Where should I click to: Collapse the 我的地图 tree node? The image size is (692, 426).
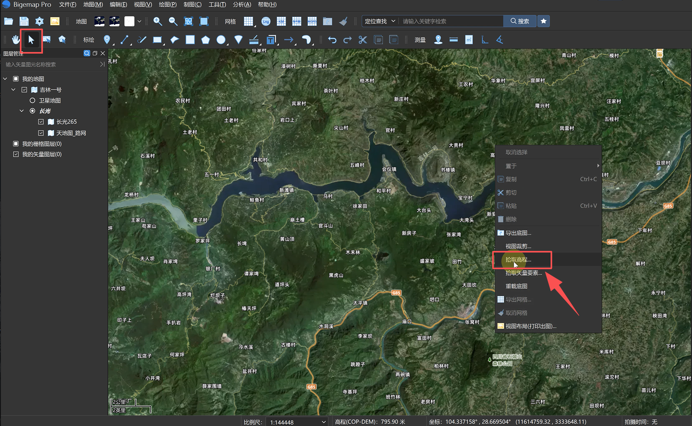5,79
